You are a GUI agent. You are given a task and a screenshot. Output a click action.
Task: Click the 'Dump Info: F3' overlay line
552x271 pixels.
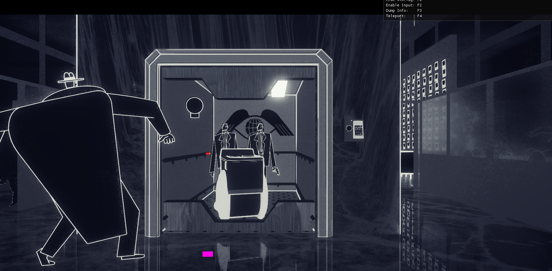404,10
